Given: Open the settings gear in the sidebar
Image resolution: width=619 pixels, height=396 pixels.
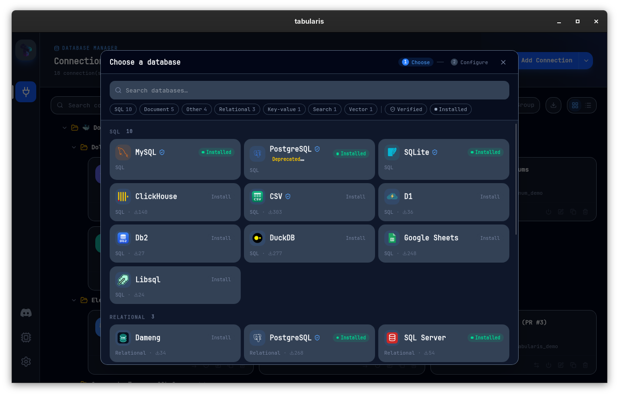Looking at the screenshot, I should tap(26, 362).
